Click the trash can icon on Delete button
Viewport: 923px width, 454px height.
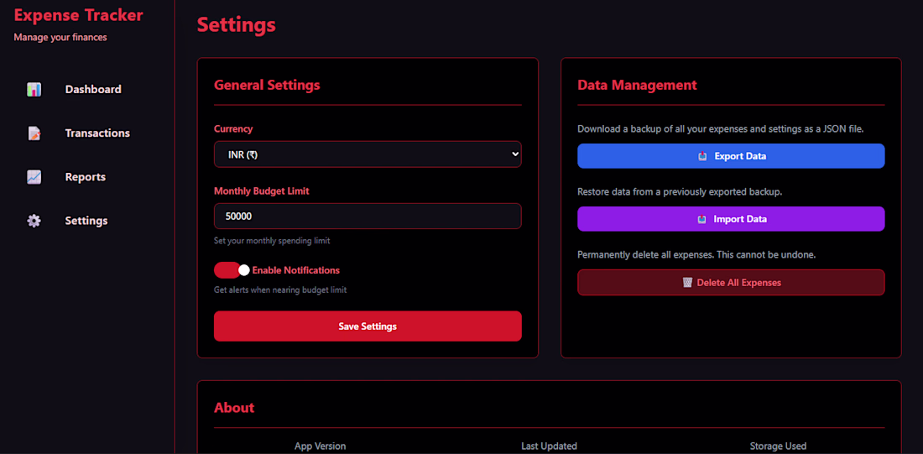pos(687,283)
